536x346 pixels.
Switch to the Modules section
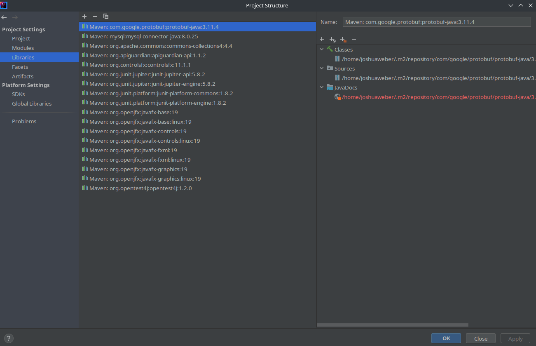[23, 48]
